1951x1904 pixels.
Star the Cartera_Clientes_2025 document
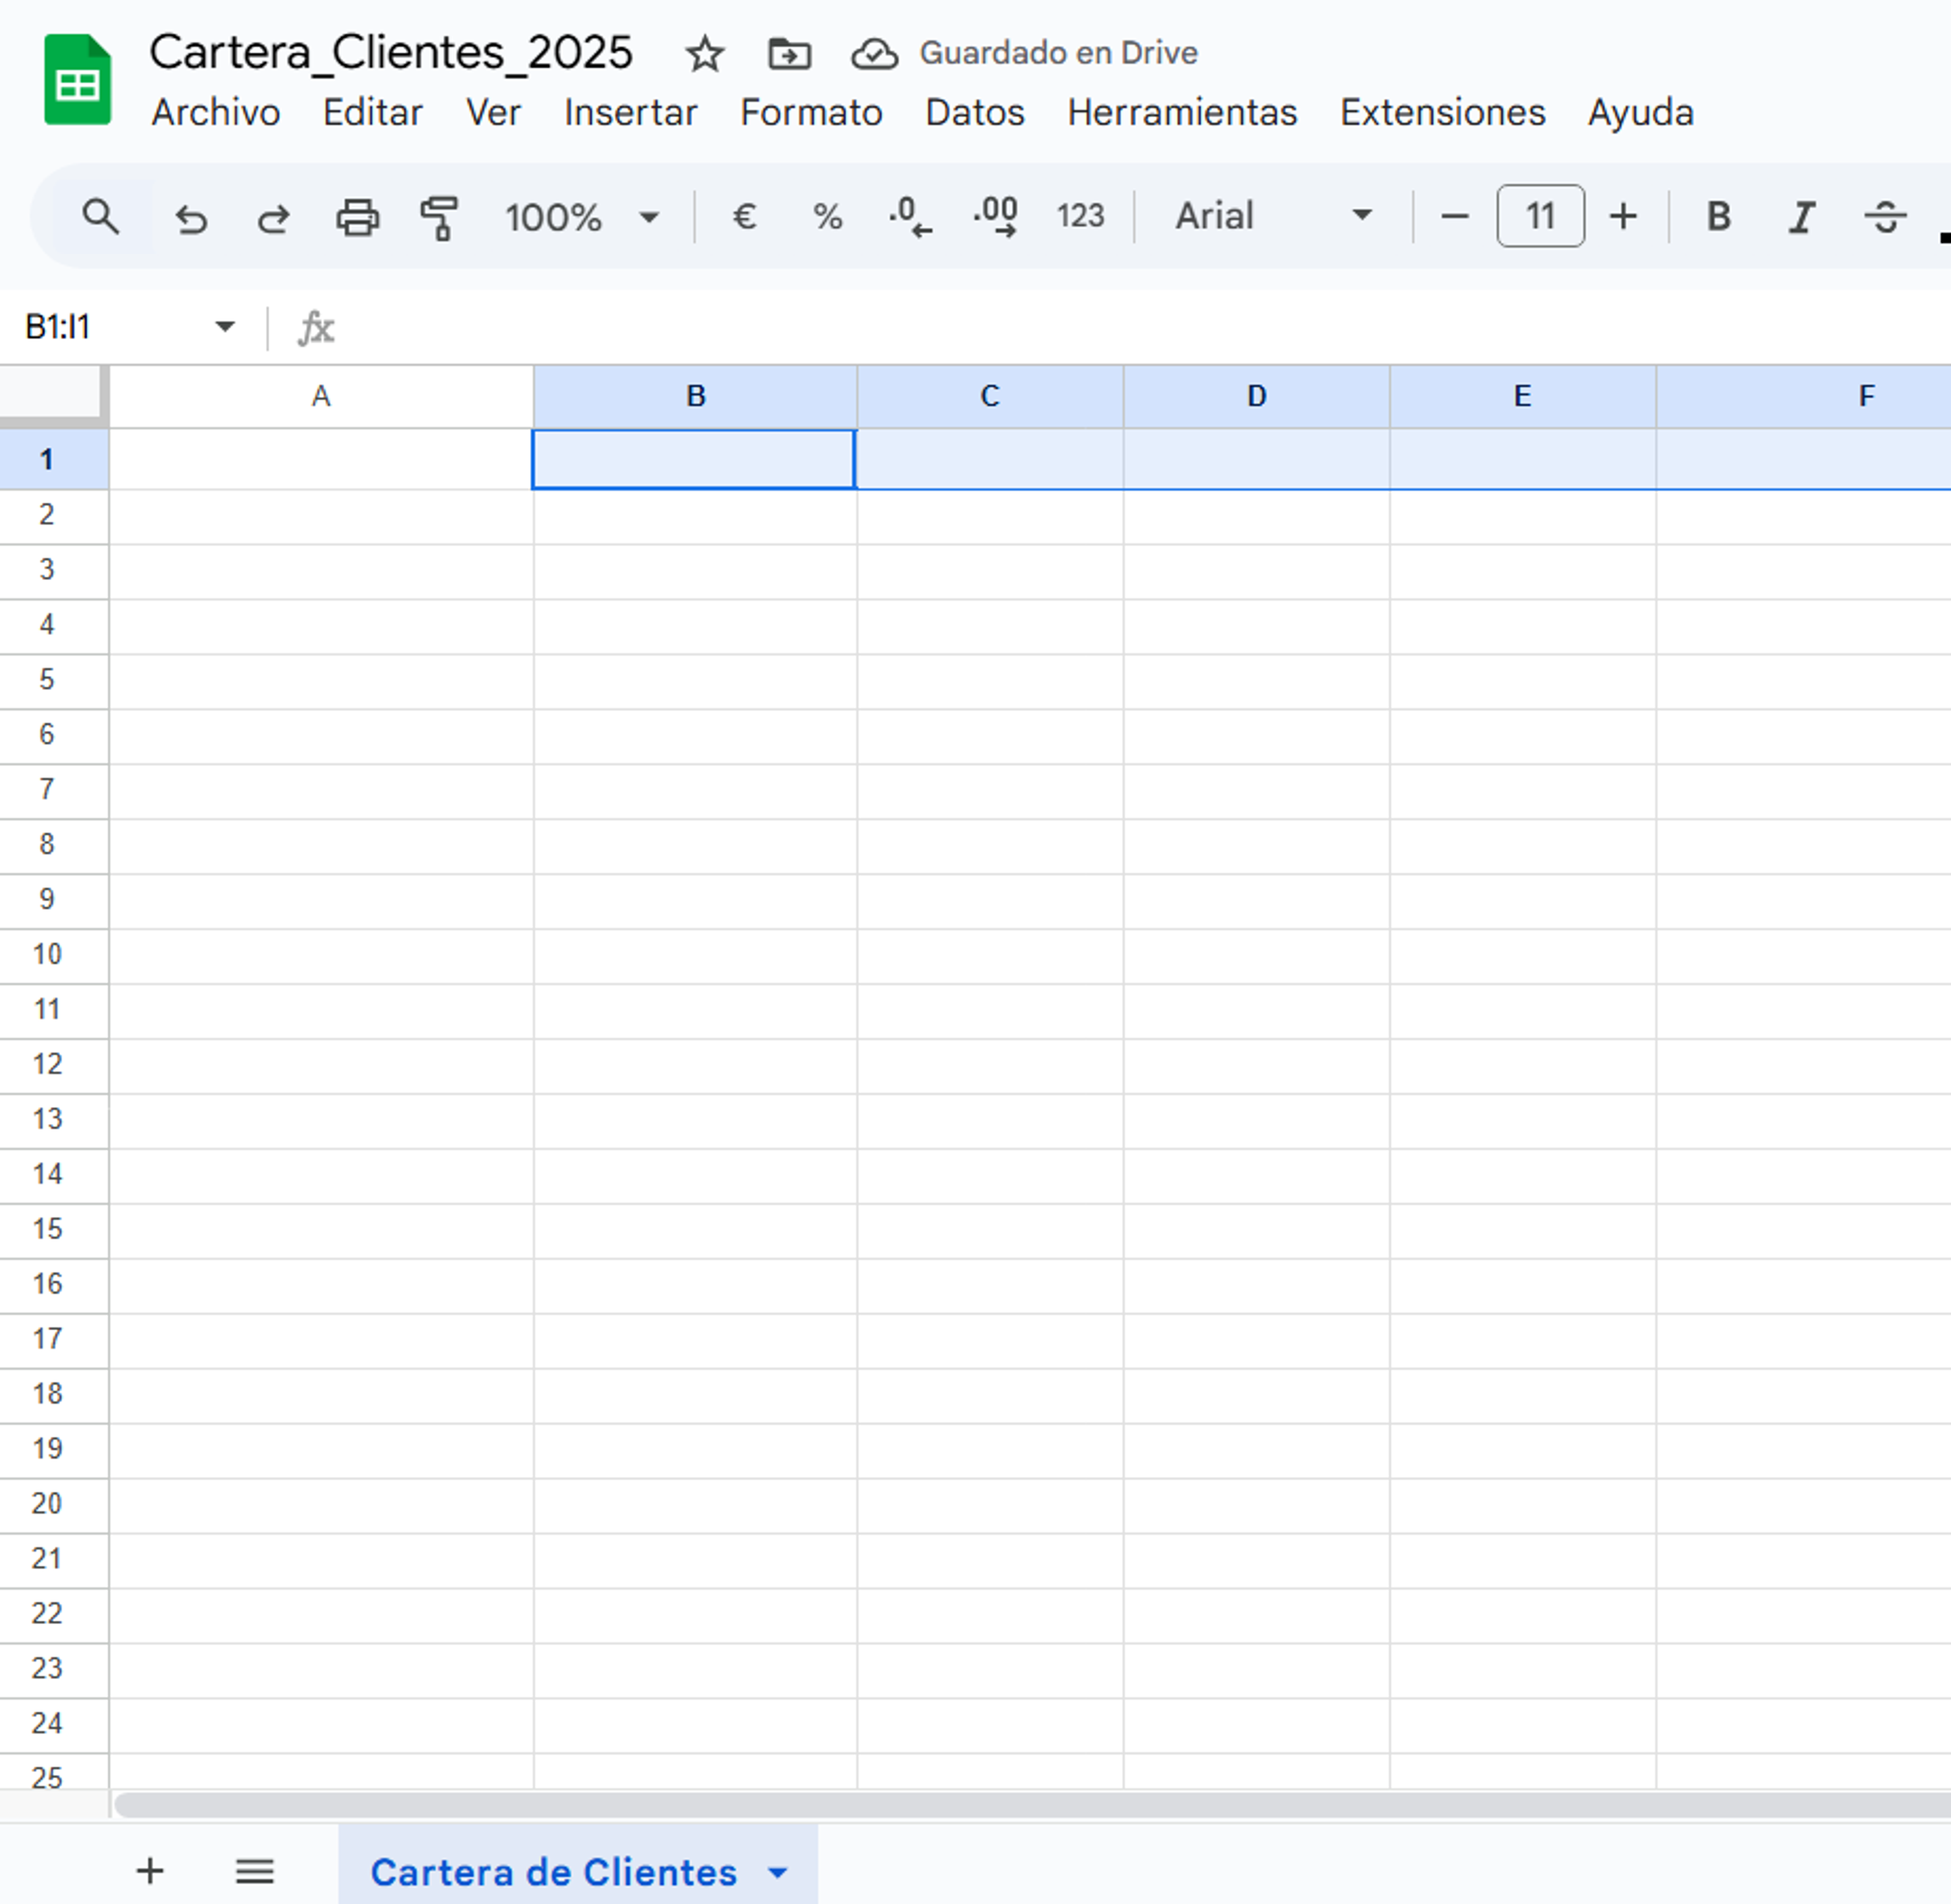click(x=705, y=54)
